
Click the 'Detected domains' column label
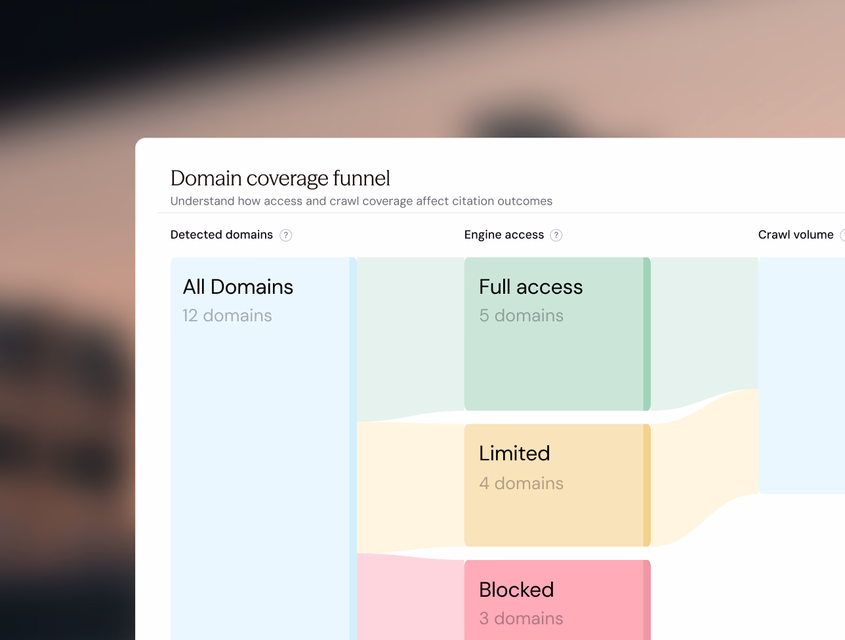pyautogui.click(x=222, y=235)
